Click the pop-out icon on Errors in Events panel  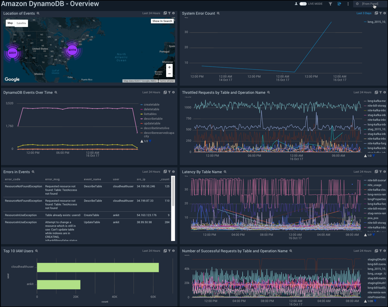point(165,172)
